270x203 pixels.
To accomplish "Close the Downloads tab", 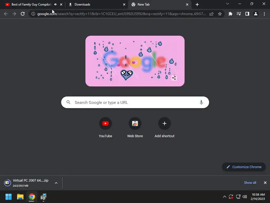I will tap(124, 4).
